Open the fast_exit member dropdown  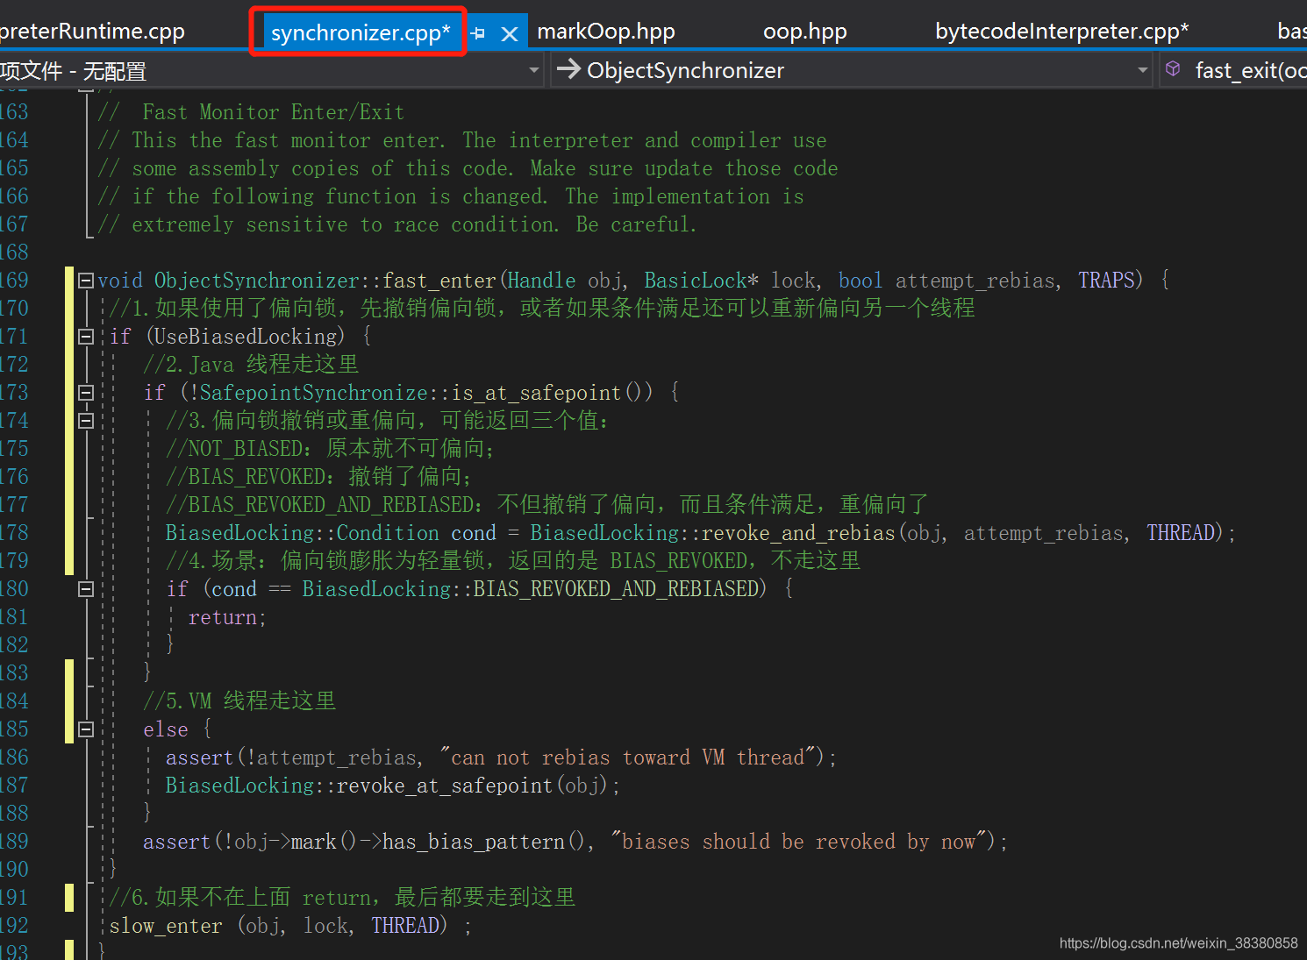[x=1234, y=70]
